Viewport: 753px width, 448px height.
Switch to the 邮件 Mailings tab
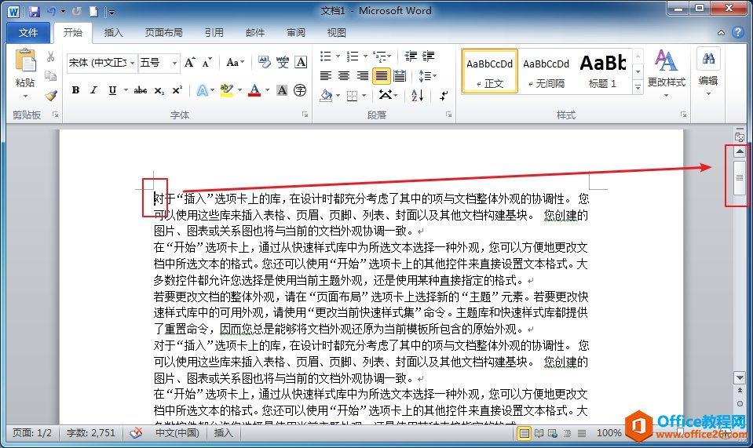(255, 33)
